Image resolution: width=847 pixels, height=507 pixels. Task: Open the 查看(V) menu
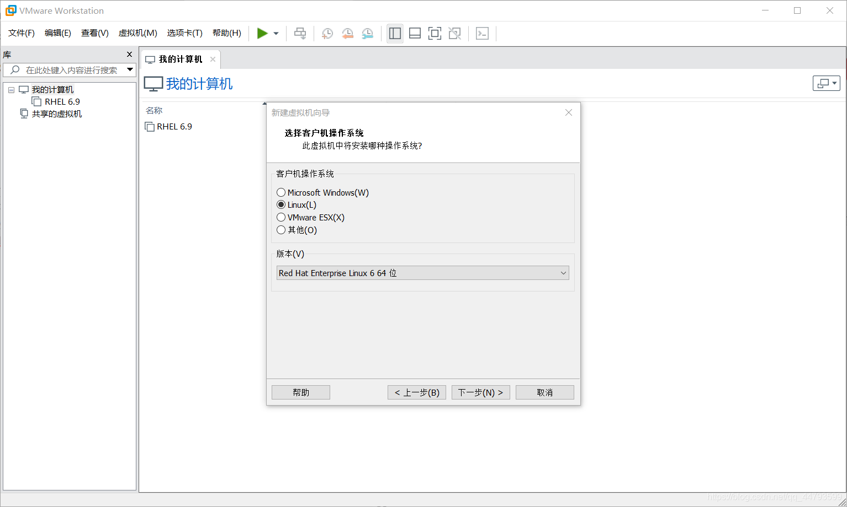pyautogui.click(x=95, y=33)
